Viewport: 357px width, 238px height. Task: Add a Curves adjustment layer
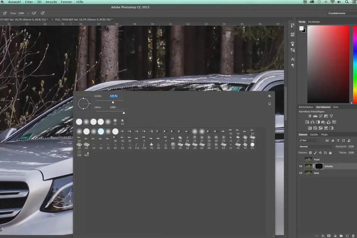tap(320, 116)
